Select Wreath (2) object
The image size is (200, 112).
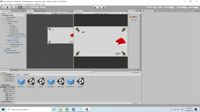click(x=14, y=30)
